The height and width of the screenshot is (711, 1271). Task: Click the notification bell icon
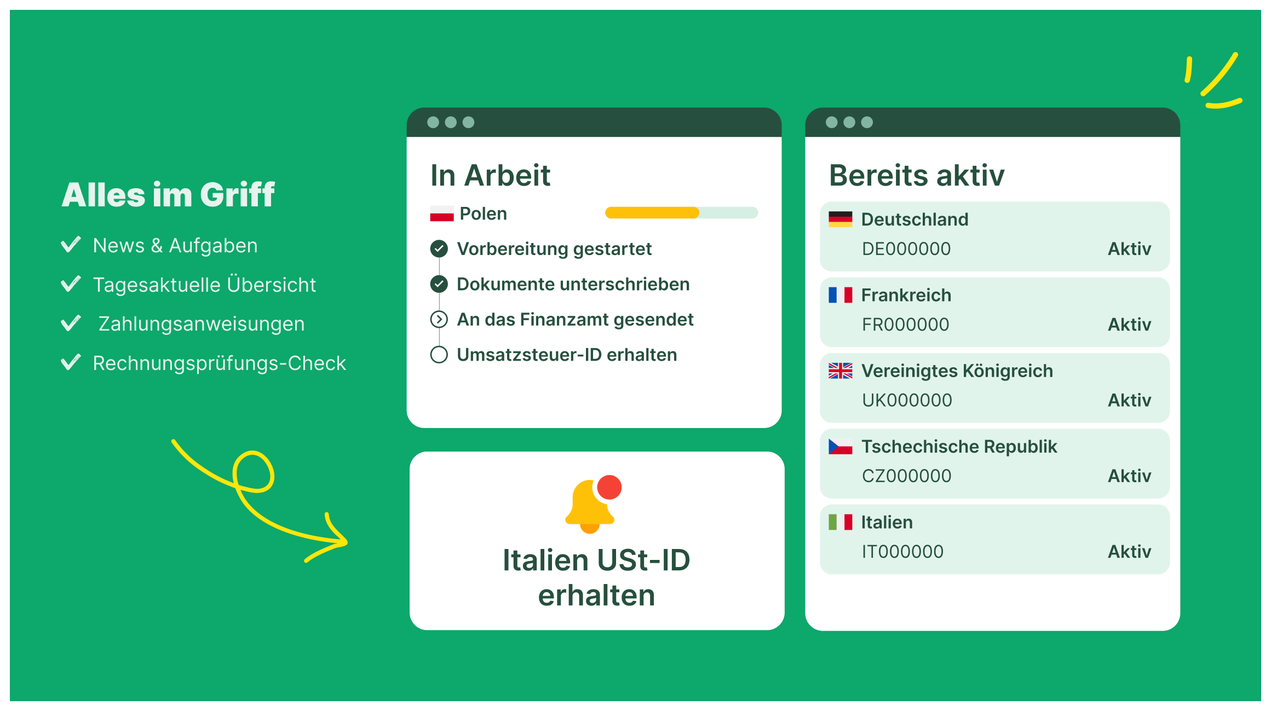click(x=589, y=506)
